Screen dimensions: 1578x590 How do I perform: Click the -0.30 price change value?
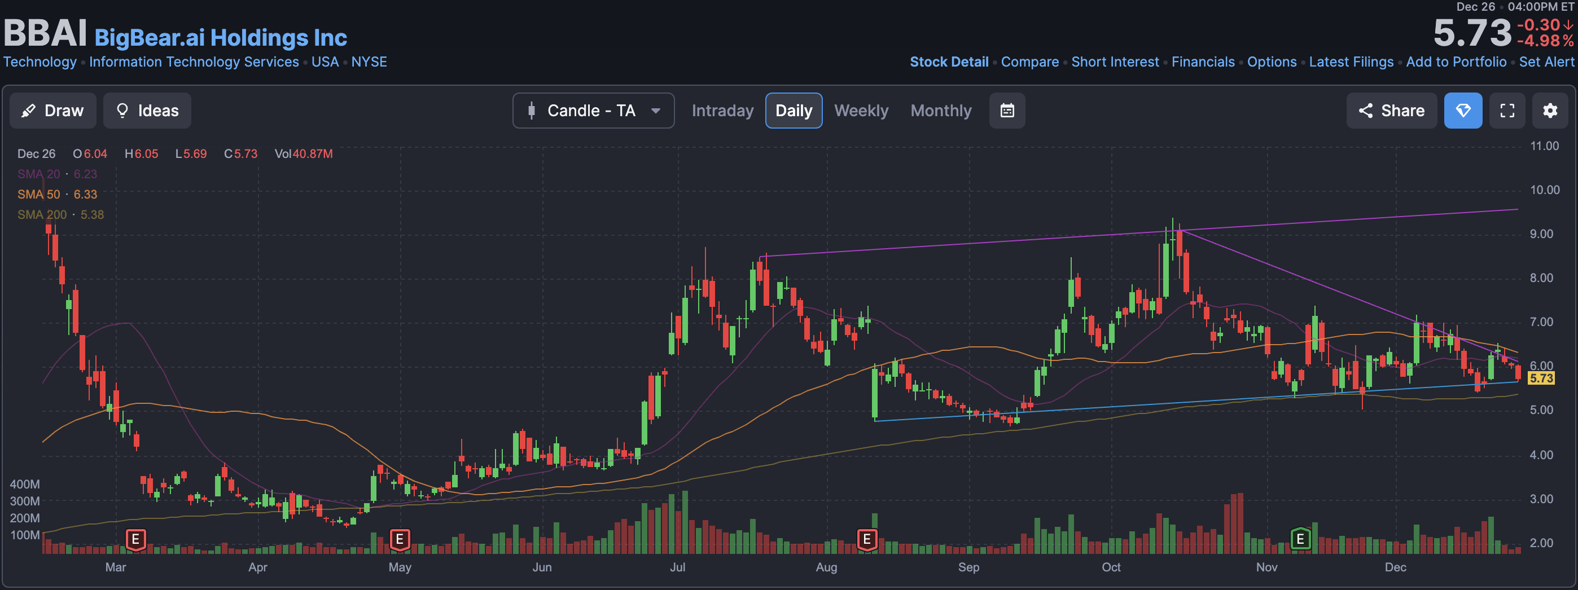pos(1538,25)
